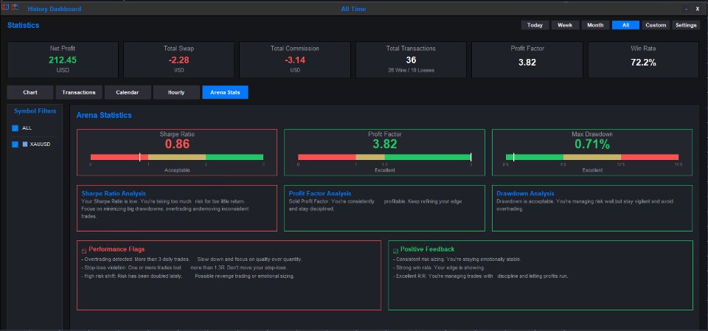The height and width of the screenshot is (331, 708).
Task: Click the 'Excellent R:R' feedback line
Action: (480, 276)
